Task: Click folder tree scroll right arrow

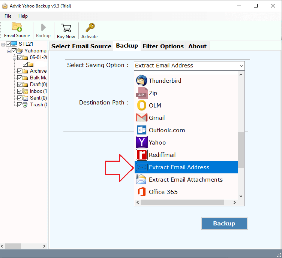Action: (x=44, y=246)
